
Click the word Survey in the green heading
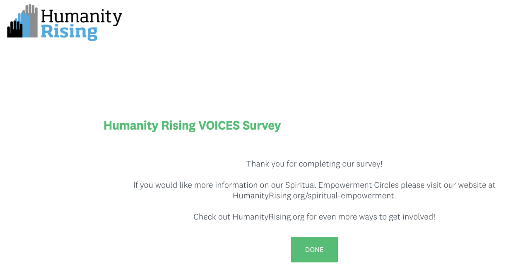pyautogui.click(x=262, y=125)
